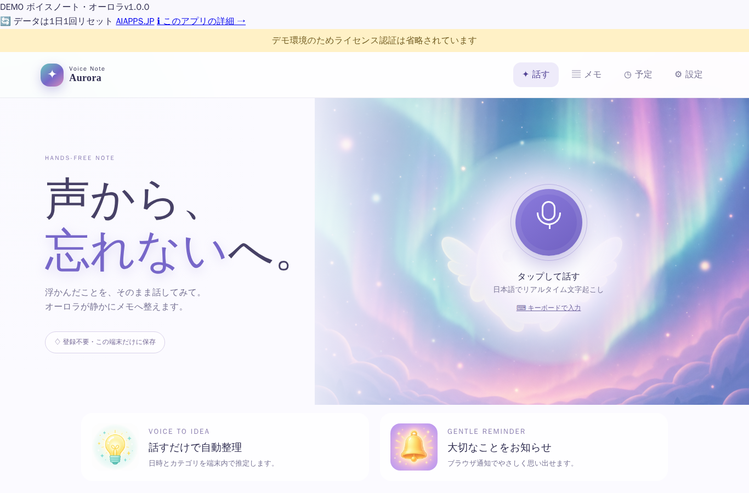
Task: Click the キーボードで入力 link
Action: click(549, 308)
